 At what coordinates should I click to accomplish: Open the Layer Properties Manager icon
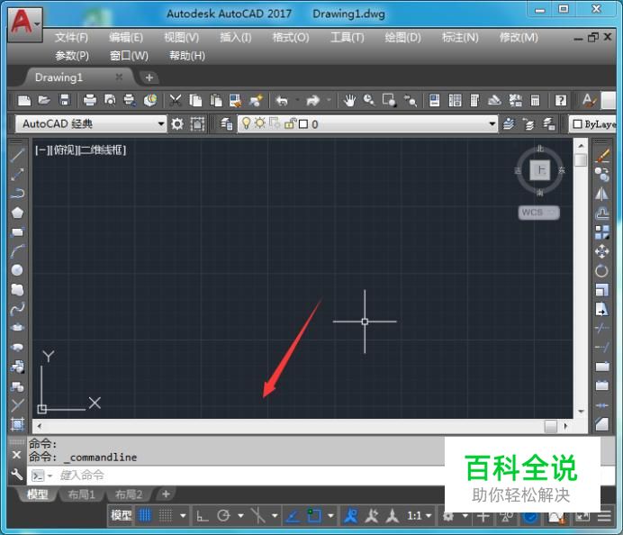tap(227, 124)
